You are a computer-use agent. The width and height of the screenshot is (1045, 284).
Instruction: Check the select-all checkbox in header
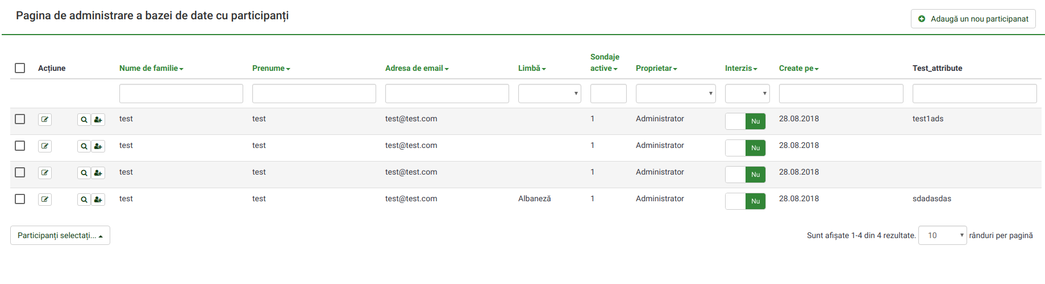[20, 68]
